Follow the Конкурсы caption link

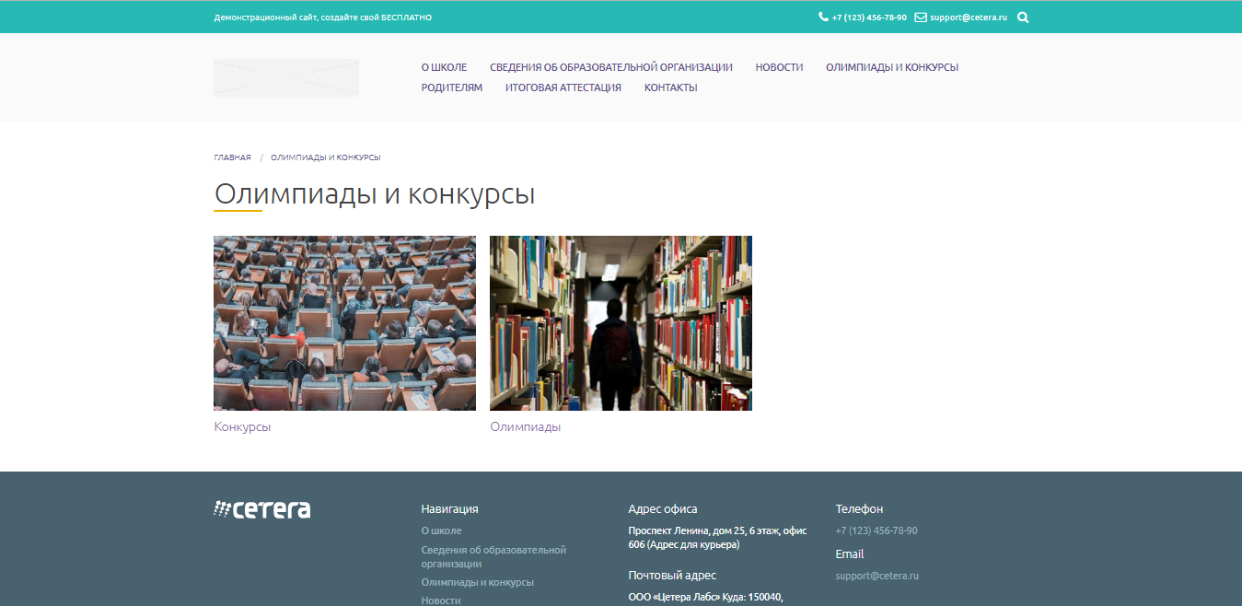[x=241, y=426]
